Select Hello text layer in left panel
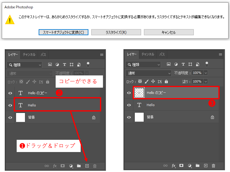 (57, 105)
